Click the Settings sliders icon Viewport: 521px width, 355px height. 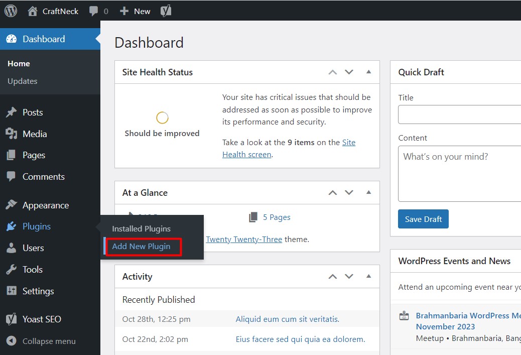pos(12,291)
